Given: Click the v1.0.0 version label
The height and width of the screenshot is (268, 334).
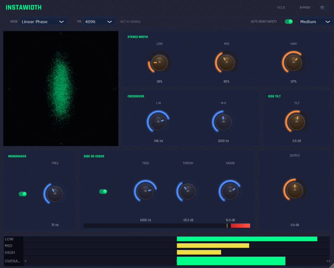Looking at the screenshot, I should tap(281, 7).
